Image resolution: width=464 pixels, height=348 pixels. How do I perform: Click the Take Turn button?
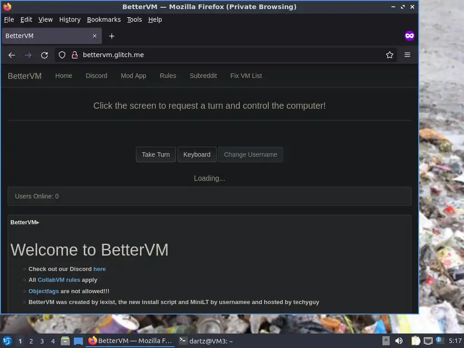[156, 155]
